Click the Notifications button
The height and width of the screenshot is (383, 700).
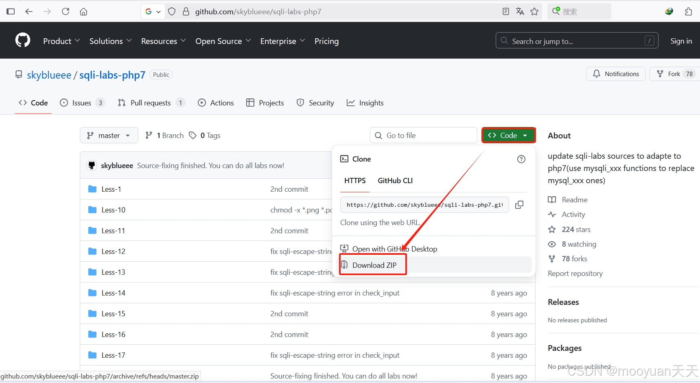[616, 74]
